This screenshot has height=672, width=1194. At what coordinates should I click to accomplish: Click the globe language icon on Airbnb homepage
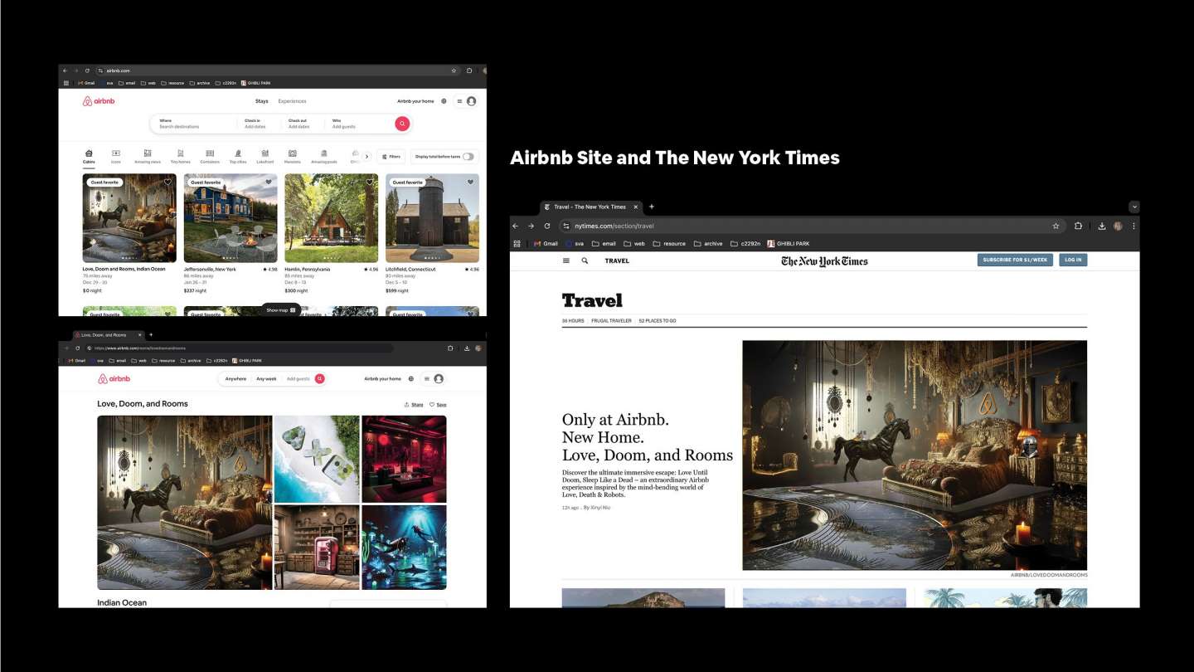[444, 101]
